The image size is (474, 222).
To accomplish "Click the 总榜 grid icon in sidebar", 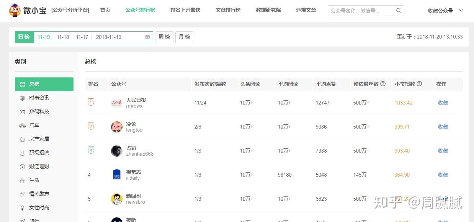I will [x=22, y=84].
